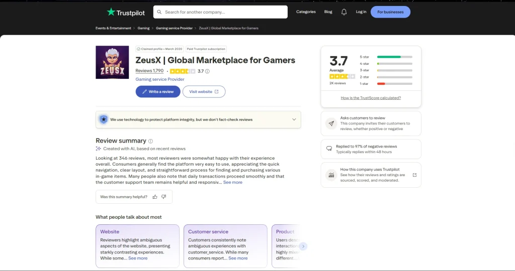
Task: Click the external link icon in usage card
Action: coord(414,175)
